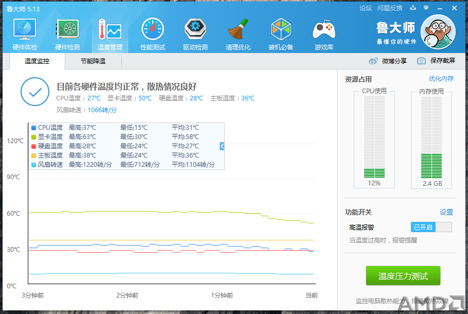Toggle the yellow 主板温度 legend swatch
This screenshot has width=468, height=314.
pyautogui.click(x=33, y=155)
